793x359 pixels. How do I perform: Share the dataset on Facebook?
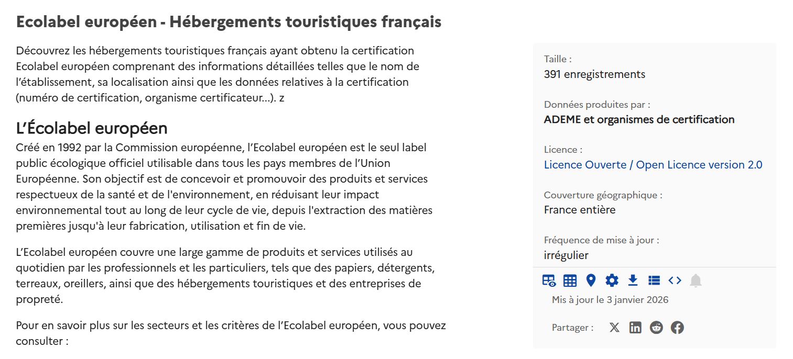(677, 328)
